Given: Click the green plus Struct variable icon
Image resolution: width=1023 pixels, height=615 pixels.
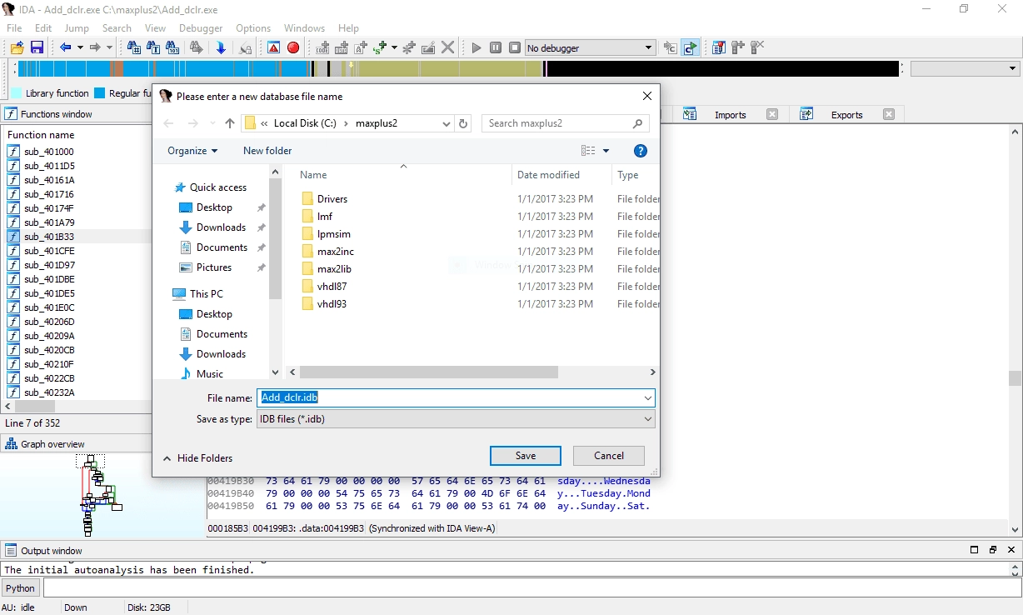Looking at the screenshot, I should [x=381, y=47].
